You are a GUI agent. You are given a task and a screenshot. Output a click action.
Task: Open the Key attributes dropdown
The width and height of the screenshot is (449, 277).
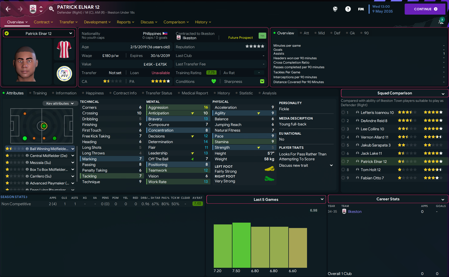point(60,103)
